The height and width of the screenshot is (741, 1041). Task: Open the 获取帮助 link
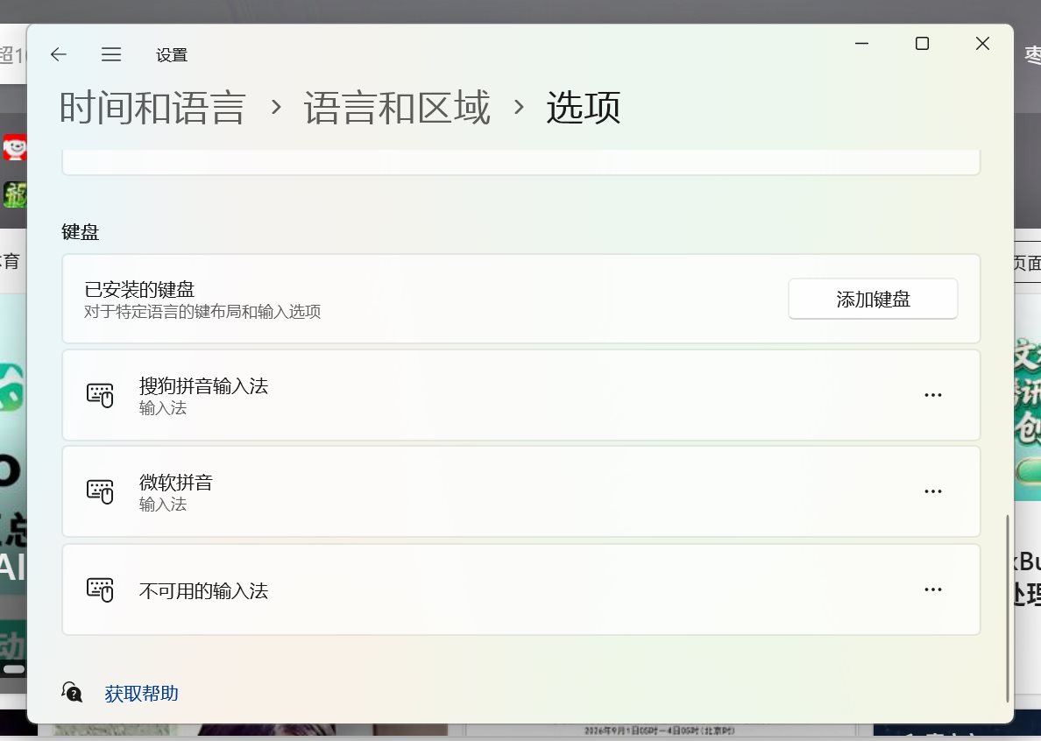tap(141, 694)
